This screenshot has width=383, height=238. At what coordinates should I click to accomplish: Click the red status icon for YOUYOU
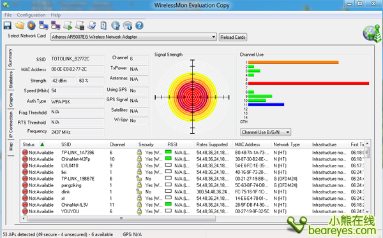point(25,211)
